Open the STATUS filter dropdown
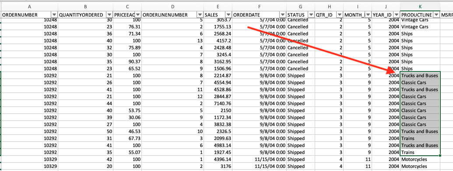This screenshot has height=171, width=453. click(311, 15)
